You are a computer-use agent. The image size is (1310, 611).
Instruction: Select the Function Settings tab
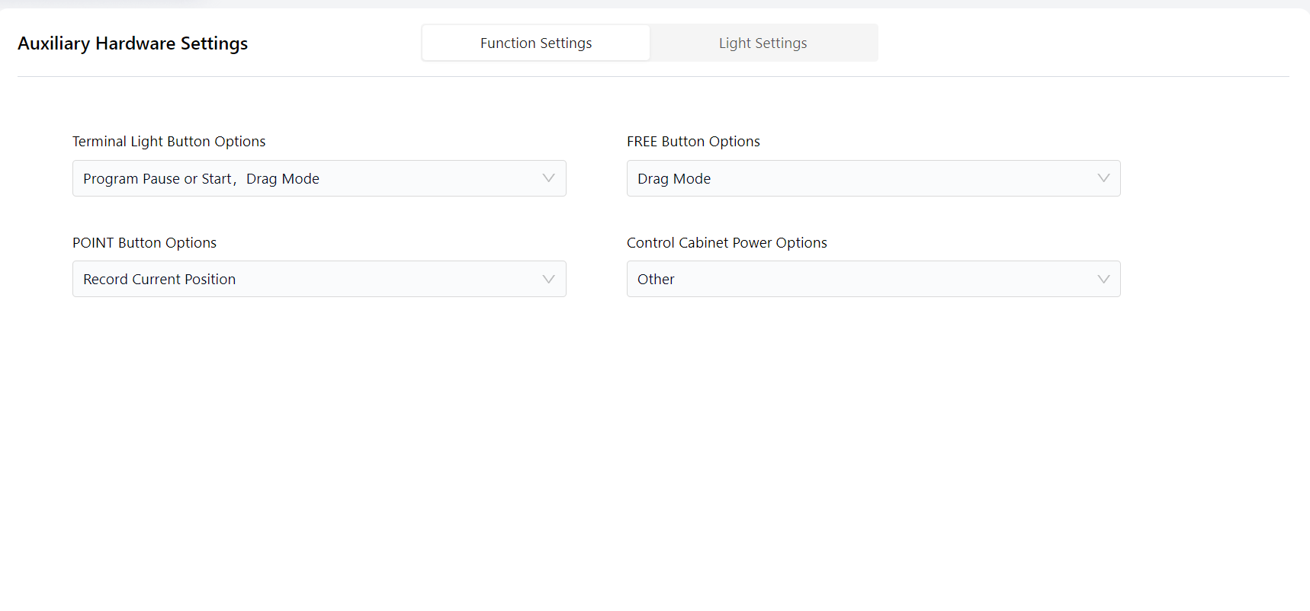click(536, 43)
